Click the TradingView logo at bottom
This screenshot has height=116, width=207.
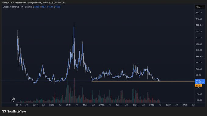14,111
